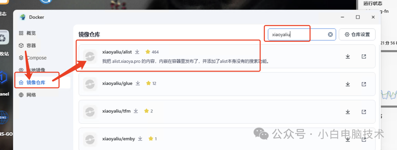The image size is (397, 150).
Task: Click small download arrow beside xiaoyaliu/emby name
Action: (140, 139)
